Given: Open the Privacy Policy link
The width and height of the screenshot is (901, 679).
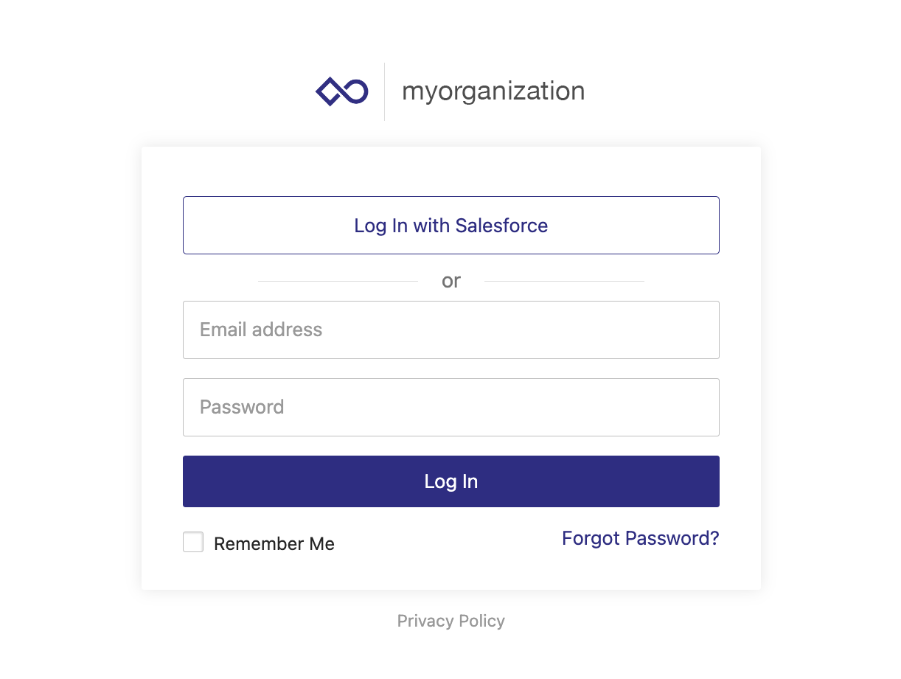Looking at the screenshot, I should tap(451, 621).
